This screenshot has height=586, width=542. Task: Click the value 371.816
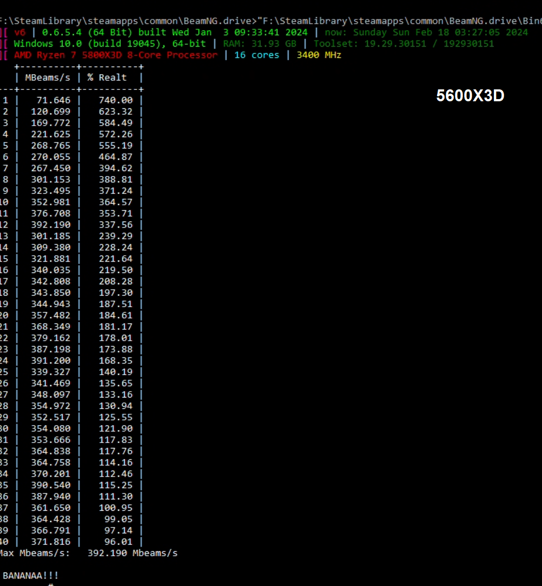tap(50, 542)
